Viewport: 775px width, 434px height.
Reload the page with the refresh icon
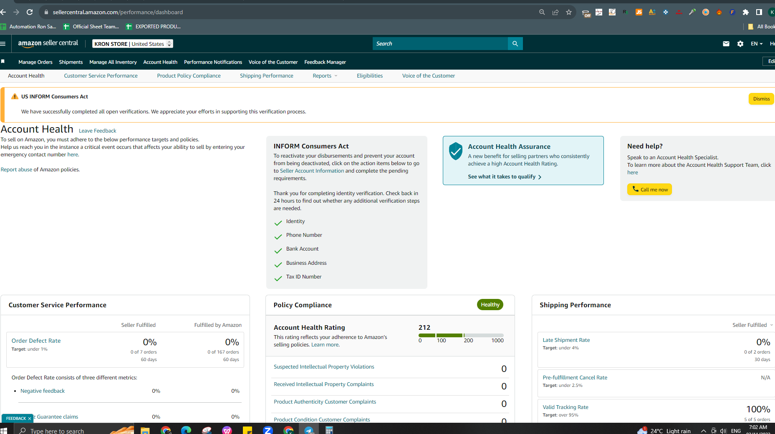[30, 12]
